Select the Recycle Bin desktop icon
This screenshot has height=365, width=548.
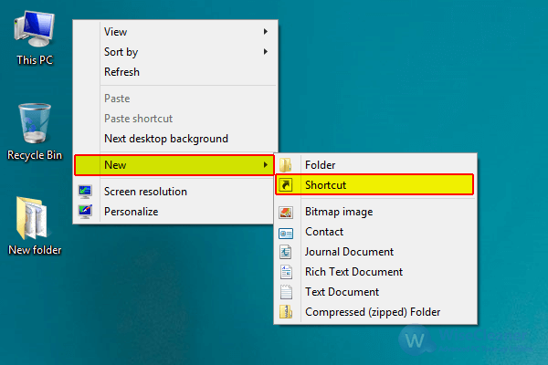point(35,132)
